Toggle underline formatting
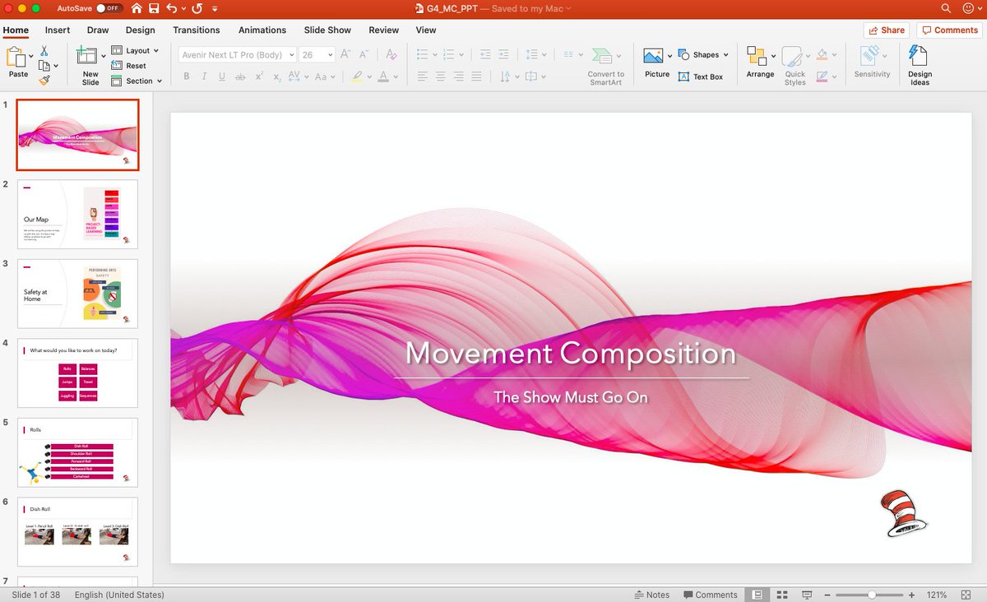Screen dimensions: 987x602 222,76
